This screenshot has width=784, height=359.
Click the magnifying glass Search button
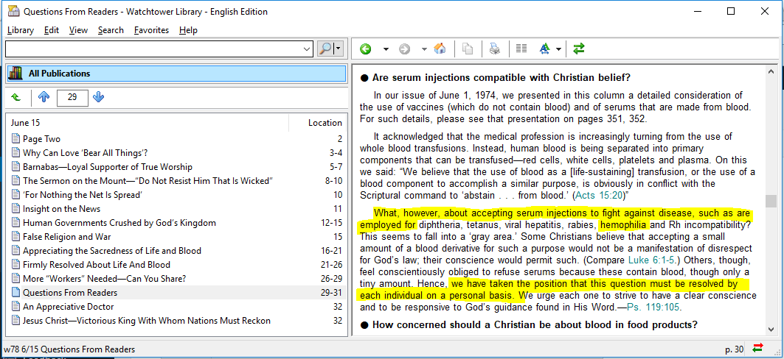[x=325, y=49]
